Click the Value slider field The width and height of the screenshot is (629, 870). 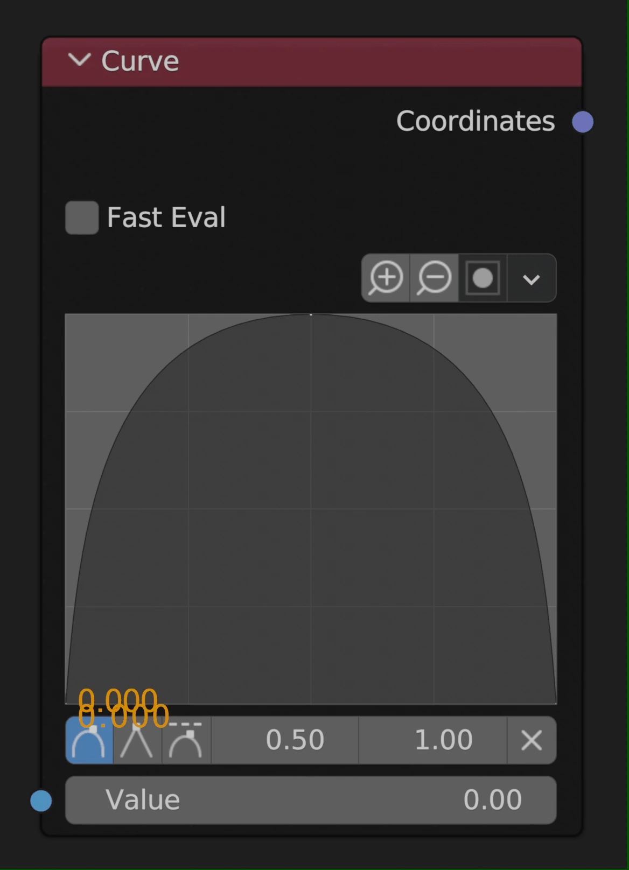tap(311, 800)
